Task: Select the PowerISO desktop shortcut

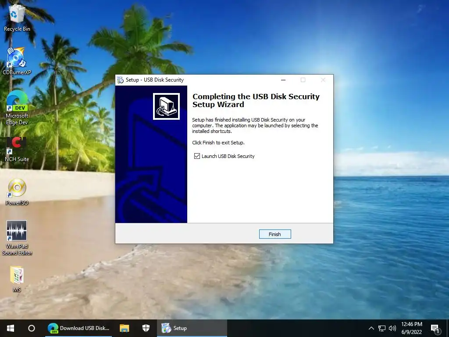Action: click(17, 192)
